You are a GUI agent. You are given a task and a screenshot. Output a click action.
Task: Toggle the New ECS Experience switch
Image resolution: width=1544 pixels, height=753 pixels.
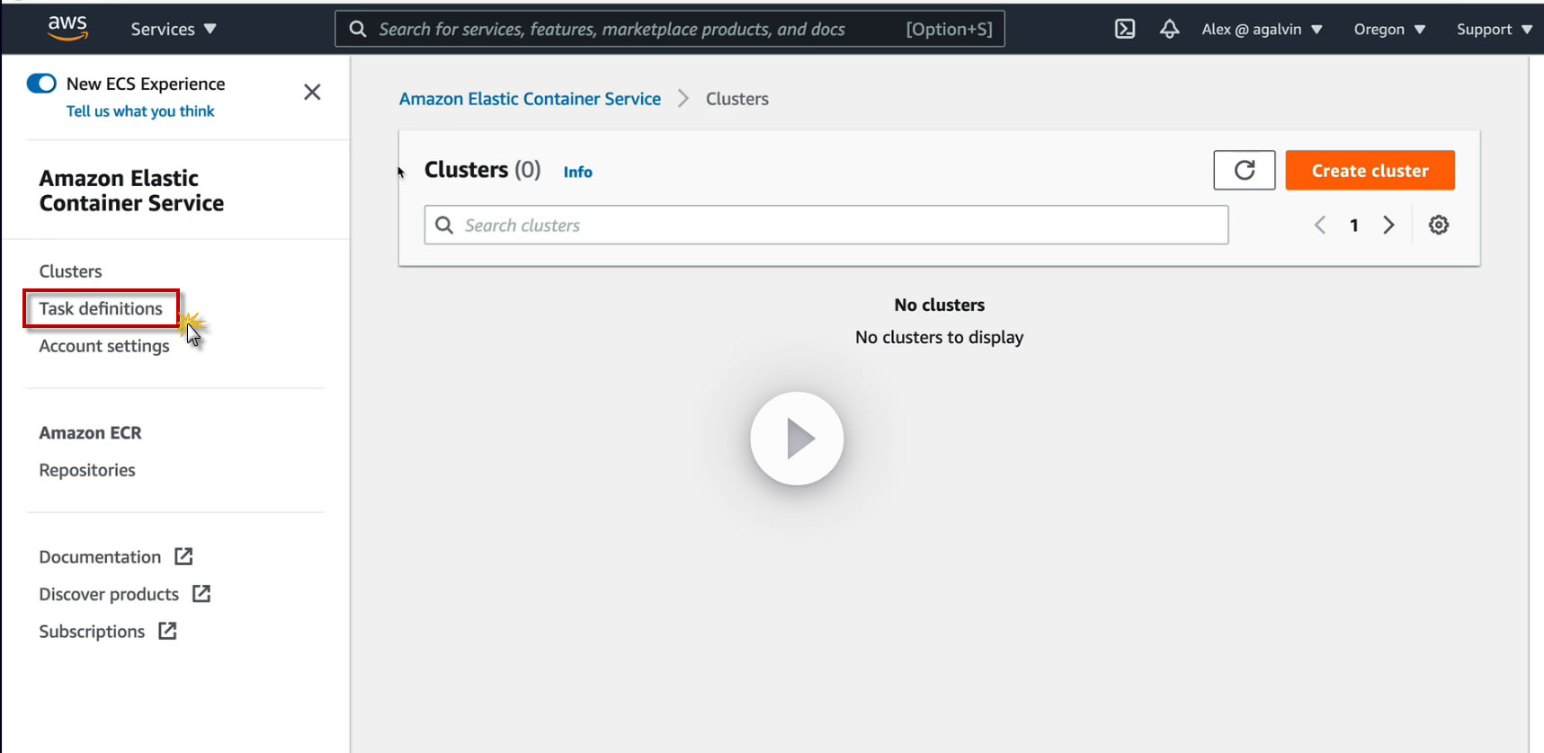click(41, 84)
